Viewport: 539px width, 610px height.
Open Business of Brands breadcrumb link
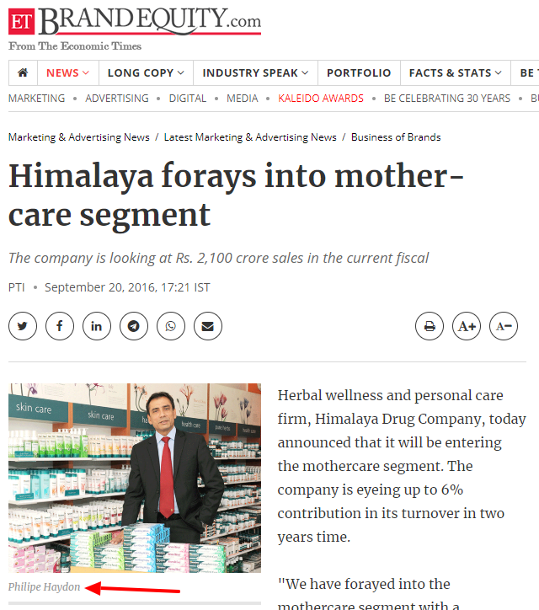396,137
